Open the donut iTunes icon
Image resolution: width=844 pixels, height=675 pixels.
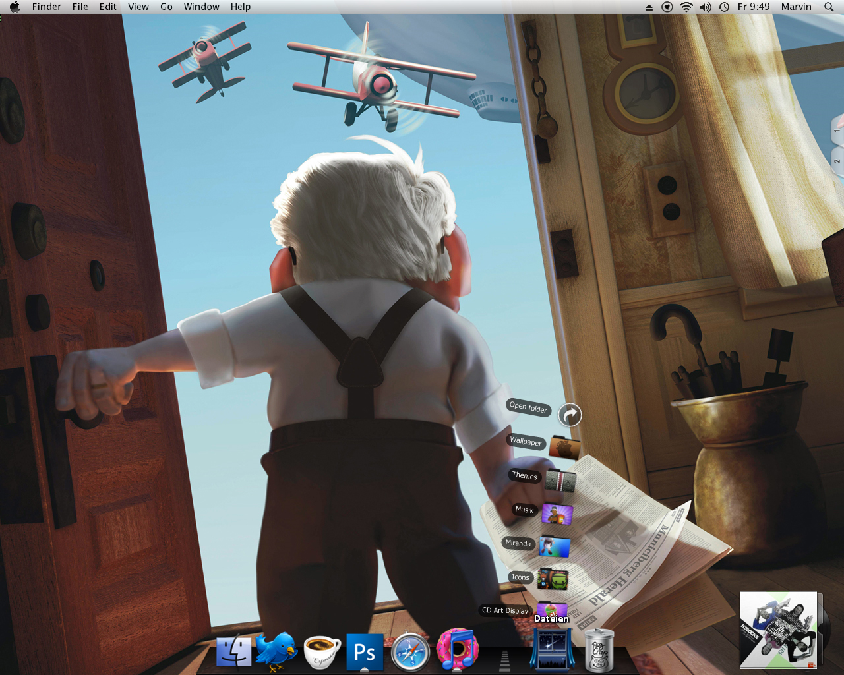click(457, 649)
